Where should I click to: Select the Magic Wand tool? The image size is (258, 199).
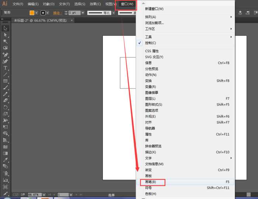pos(6,41)
